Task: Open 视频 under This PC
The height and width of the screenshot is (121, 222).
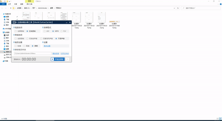Action: click(x=6, y=35)
